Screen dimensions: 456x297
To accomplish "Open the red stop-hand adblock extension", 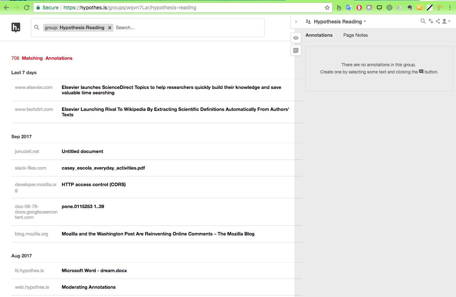I will point(359,8).
